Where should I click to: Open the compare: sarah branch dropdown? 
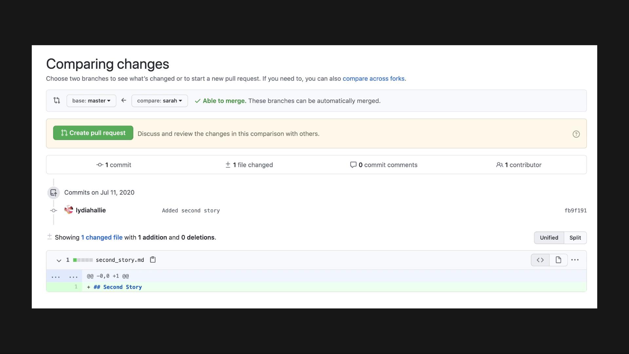(x=160, y=101)
